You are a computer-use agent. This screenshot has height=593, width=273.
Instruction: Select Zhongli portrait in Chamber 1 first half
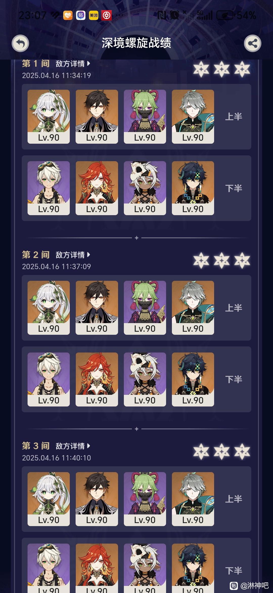(x=97, y=117)
